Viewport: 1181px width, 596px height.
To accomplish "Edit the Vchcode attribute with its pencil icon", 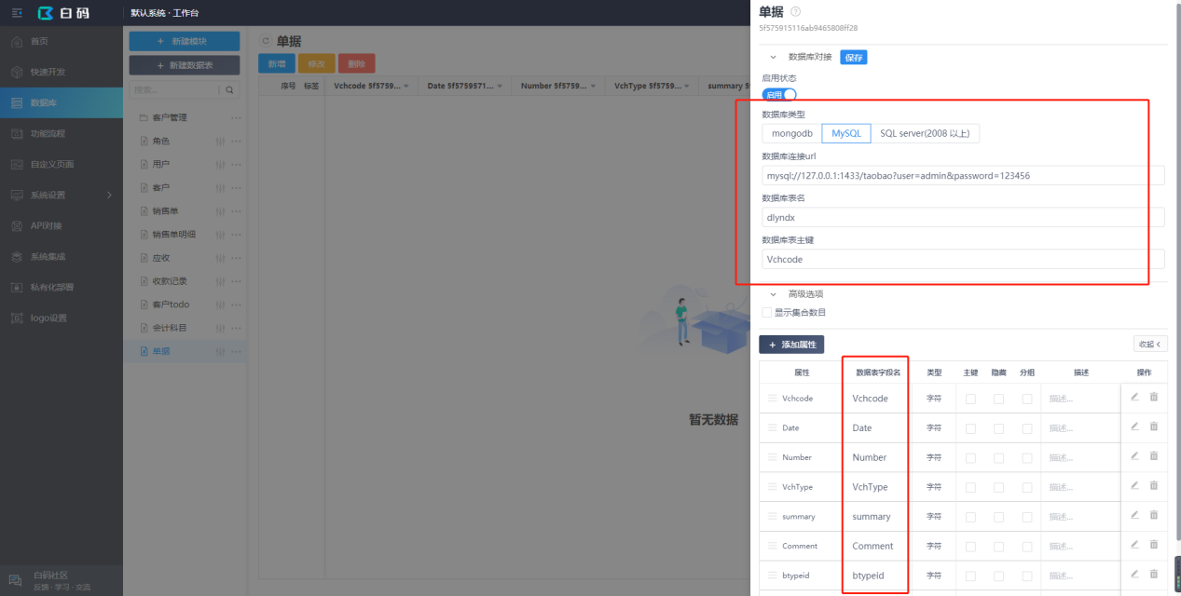I will click(1134, 397).
